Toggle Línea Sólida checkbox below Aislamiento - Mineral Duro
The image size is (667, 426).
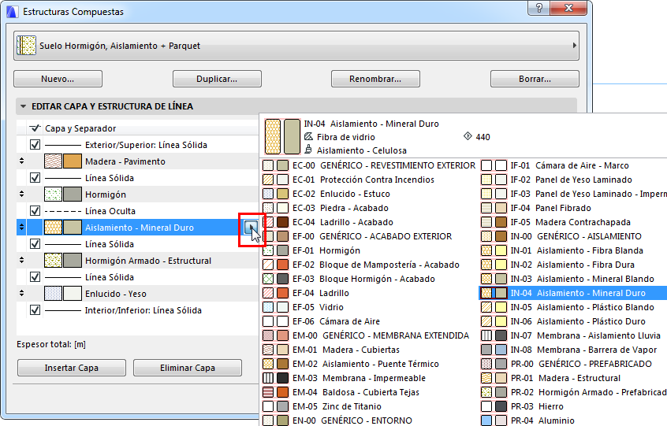(35, 244)
